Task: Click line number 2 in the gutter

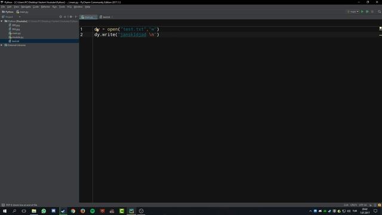Action: click(x=81, y=35)
